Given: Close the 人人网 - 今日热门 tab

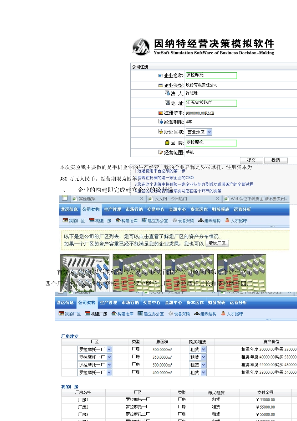Looking at the screenshot, I should point(218,199).
